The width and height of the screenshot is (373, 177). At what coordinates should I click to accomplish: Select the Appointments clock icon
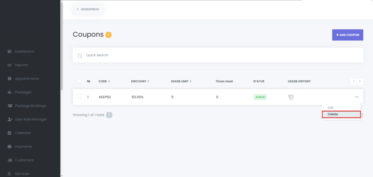coord(10,79)
